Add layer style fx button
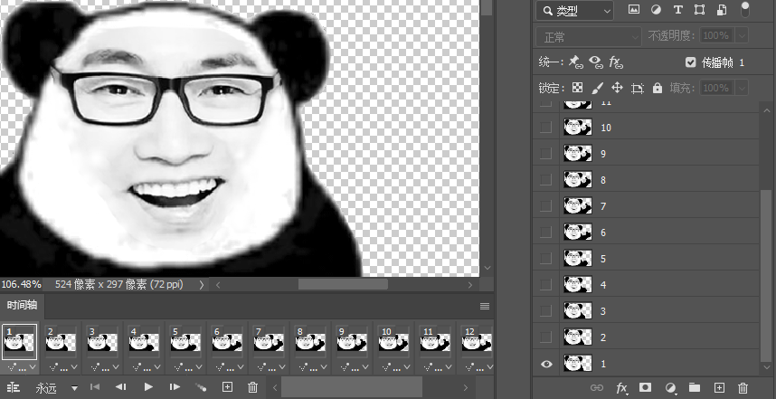Viewport: 776px width, 399px height. click(621, 387)
